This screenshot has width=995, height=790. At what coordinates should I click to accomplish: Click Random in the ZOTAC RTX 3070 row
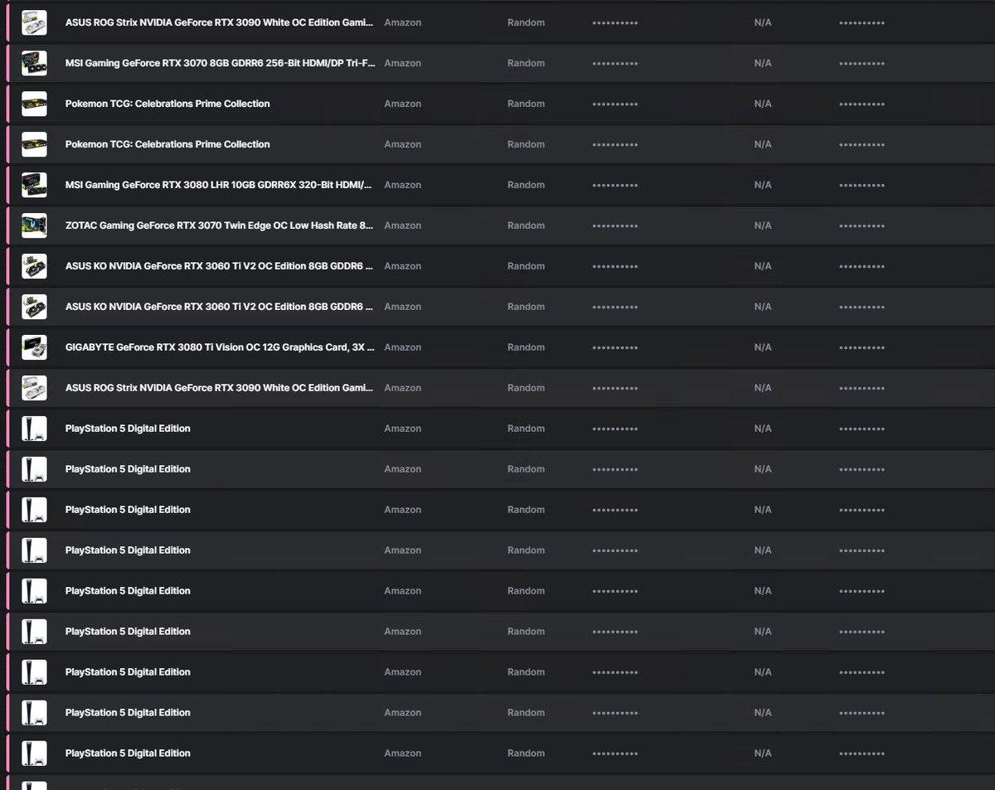526,225
